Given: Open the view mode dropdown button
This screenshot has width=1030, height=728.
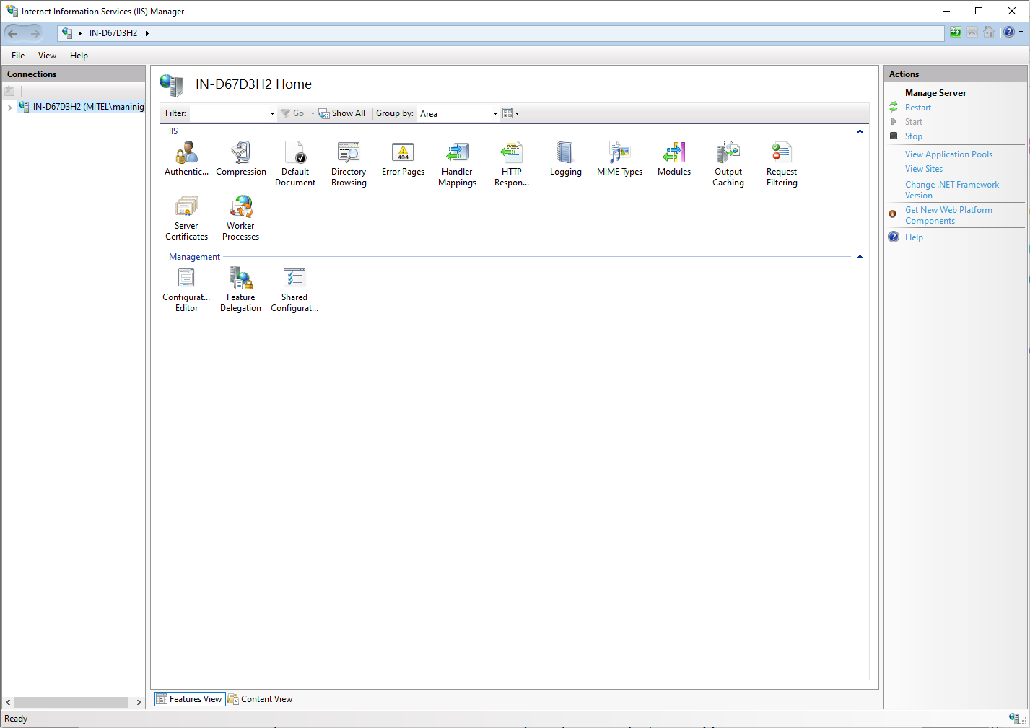Looking at the screenshot, I should (511, 113).
